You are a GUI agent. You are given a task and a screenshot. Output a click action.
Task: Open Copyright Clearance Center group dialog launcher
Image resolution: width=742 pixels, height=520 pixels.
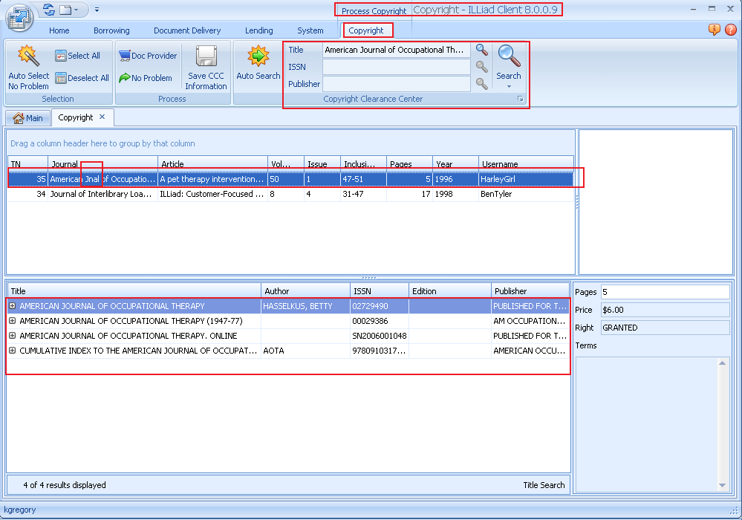point(520,99)
